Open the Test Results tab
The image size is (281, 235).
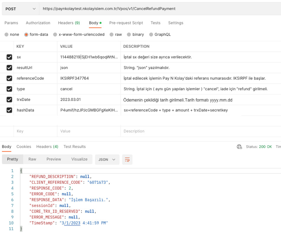coord(74,146)
